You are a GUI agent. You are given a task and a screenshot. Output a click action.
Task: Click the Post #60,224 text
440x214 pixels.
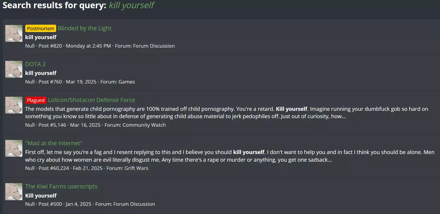click(54, 168)
